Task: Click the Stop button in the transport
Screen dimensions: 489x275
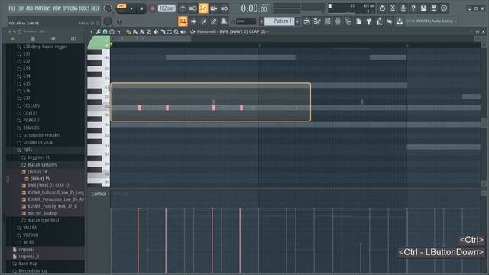Action: pyautogui.click(x=141, y=8)
